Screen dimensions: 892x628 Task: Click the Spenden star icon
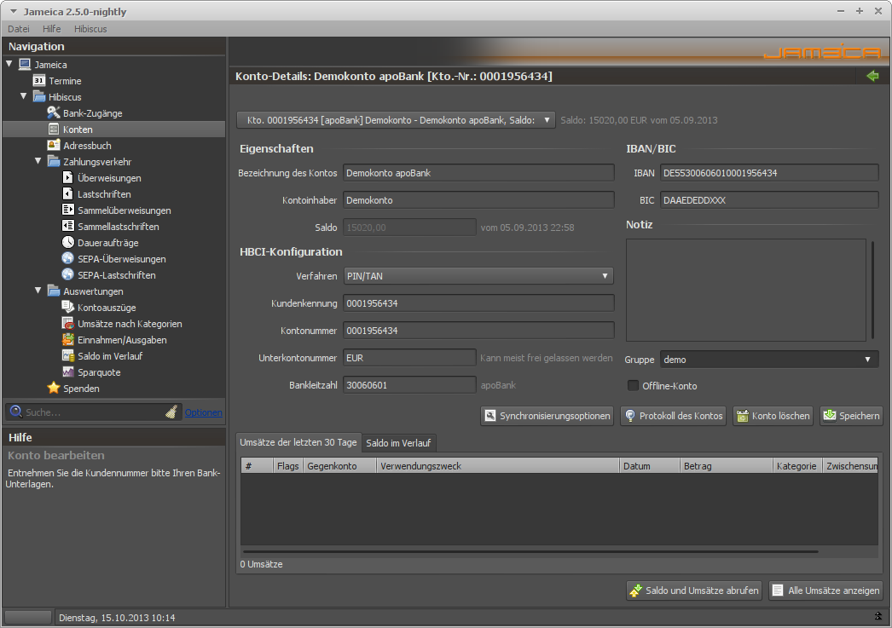[54, 388]
